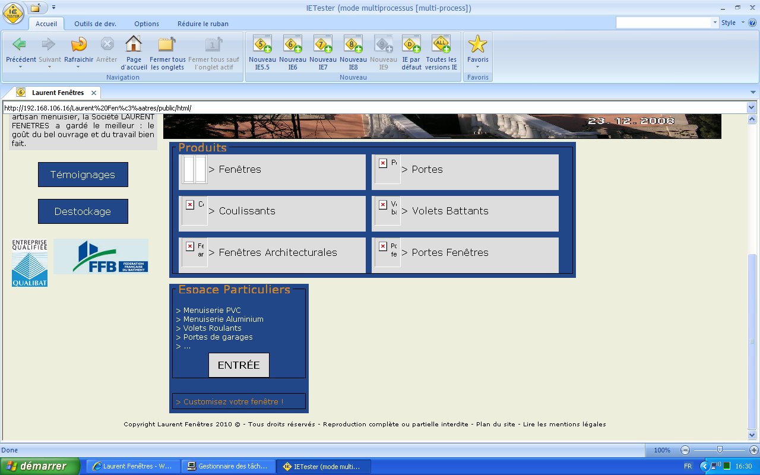Viewport: 760px width, 475px height.
Task: Go back with the Précédent arrow icon
Action: (20, 44)
